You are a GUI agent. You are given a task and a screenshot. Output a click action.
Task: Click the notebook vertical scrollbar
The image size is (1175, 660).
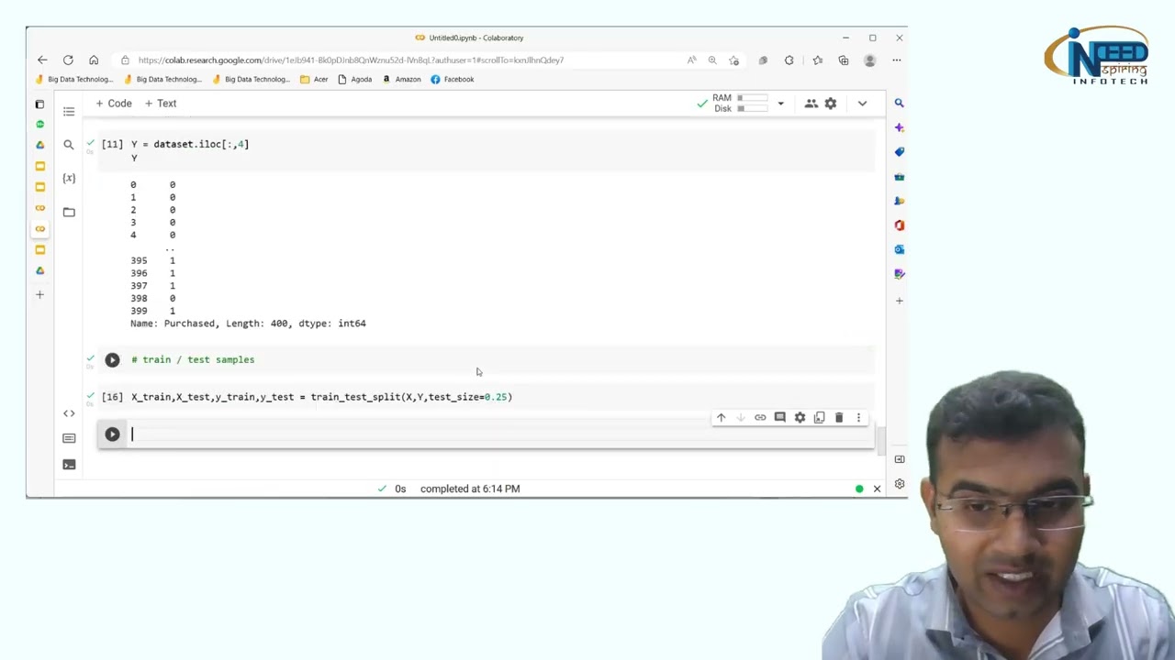(x=881, y=441)
